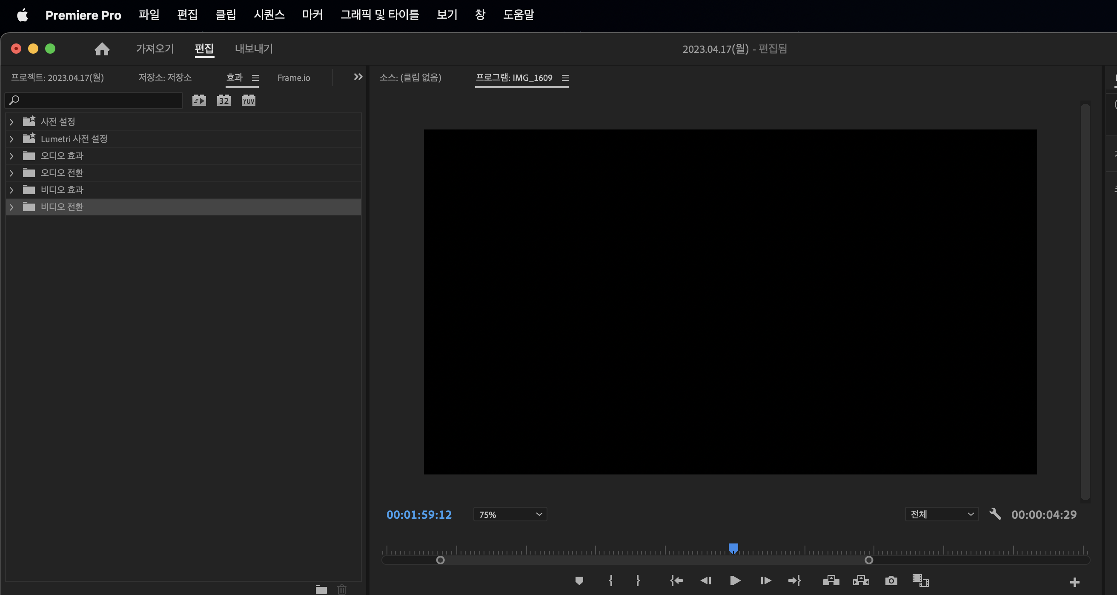
Task: Add a marker with the marker icon
Action: click(x=579, y=581)
